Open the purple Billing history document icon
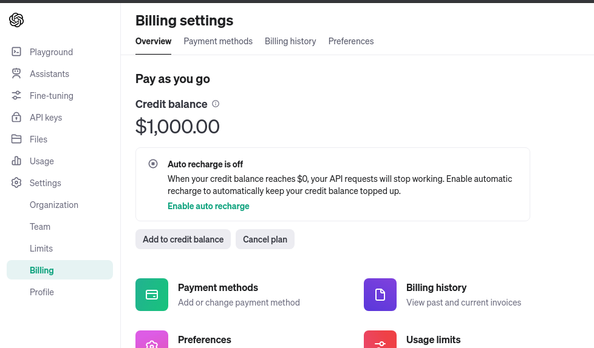The image size is (594, 348). pos(380,295)
